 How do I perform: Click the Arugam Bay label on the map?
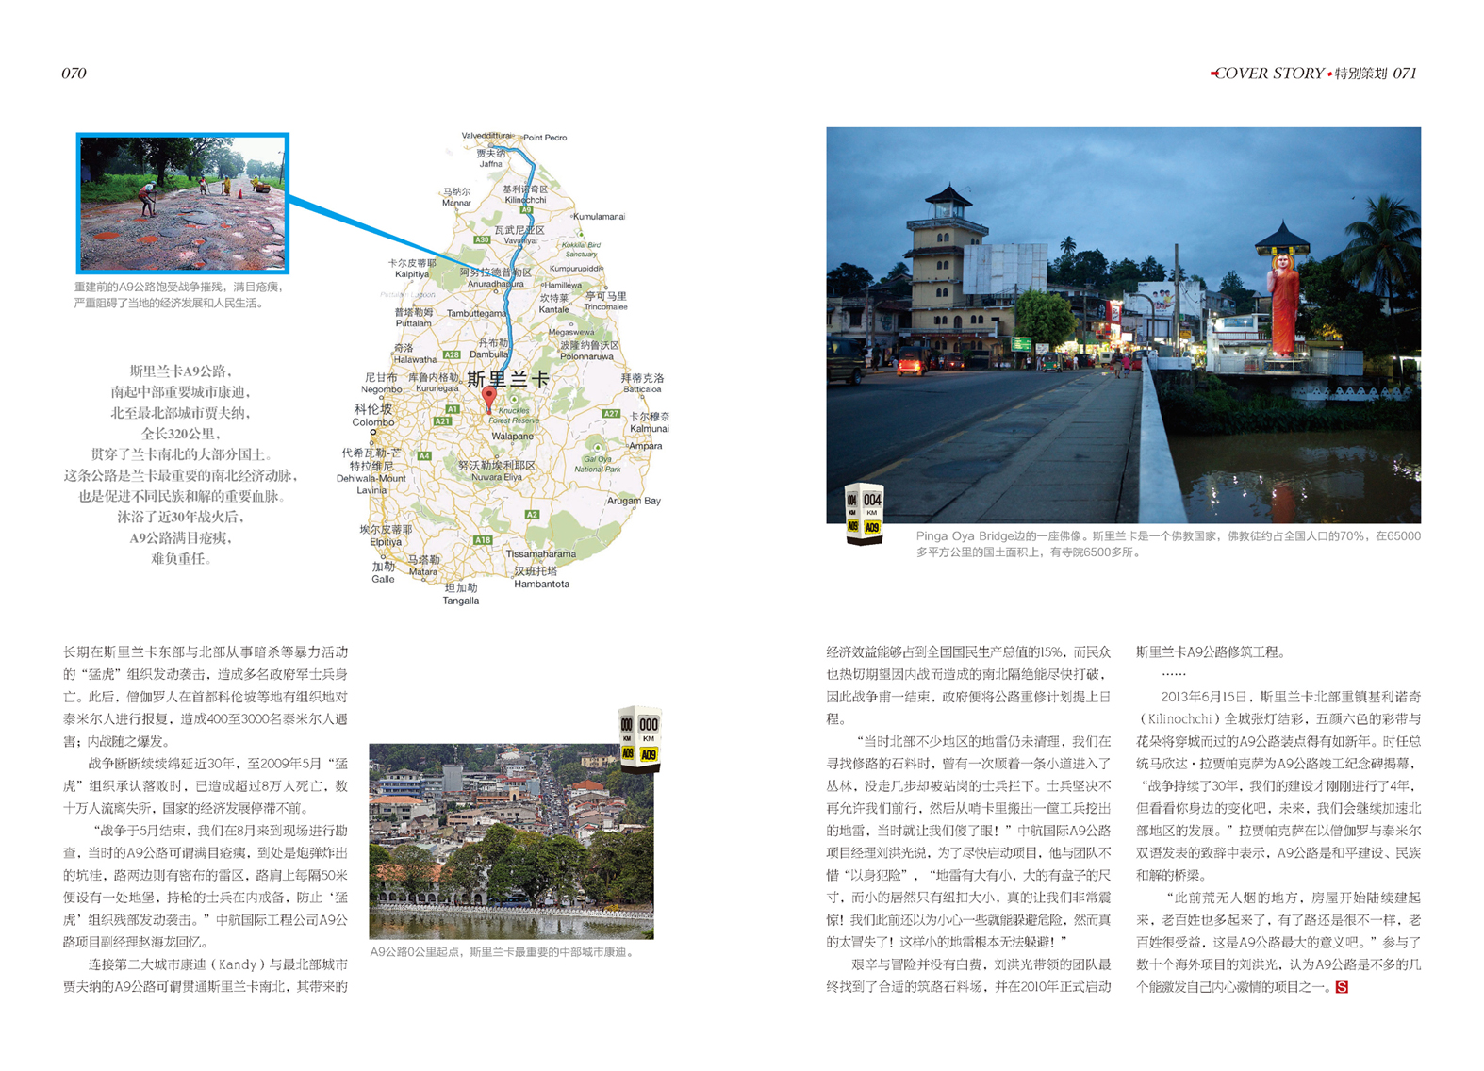[x=634, y=501]
